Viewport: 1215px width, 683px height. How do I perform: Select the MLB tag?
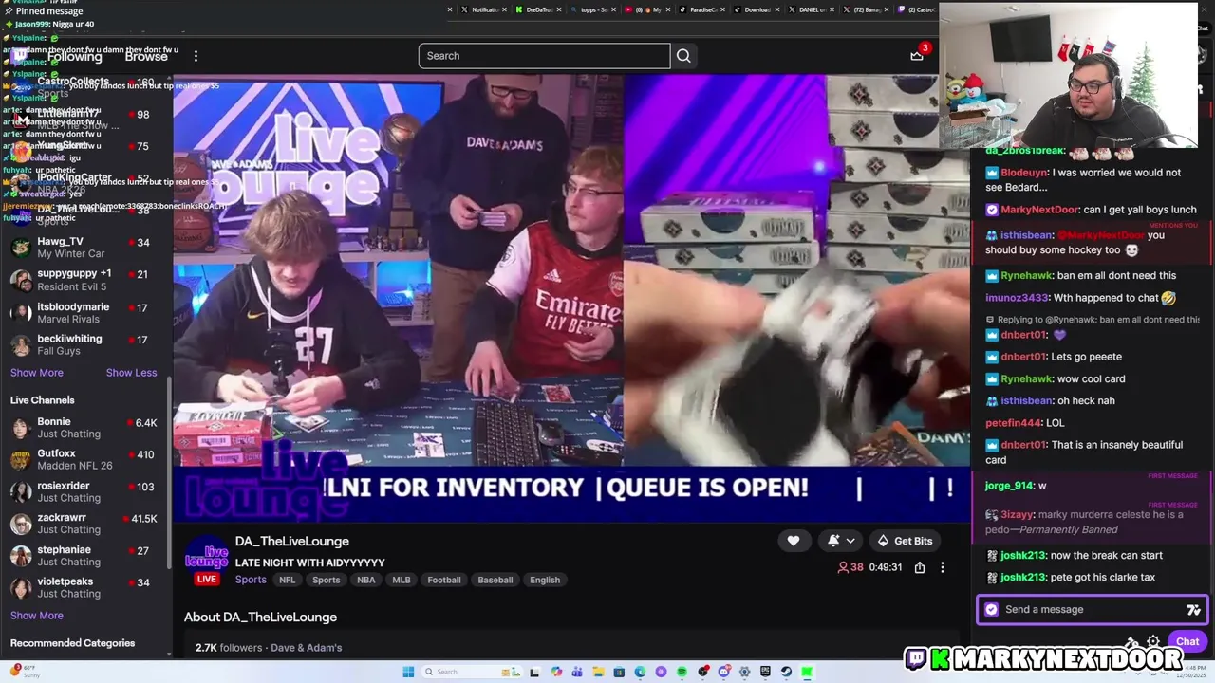click(x=402, y=580)
